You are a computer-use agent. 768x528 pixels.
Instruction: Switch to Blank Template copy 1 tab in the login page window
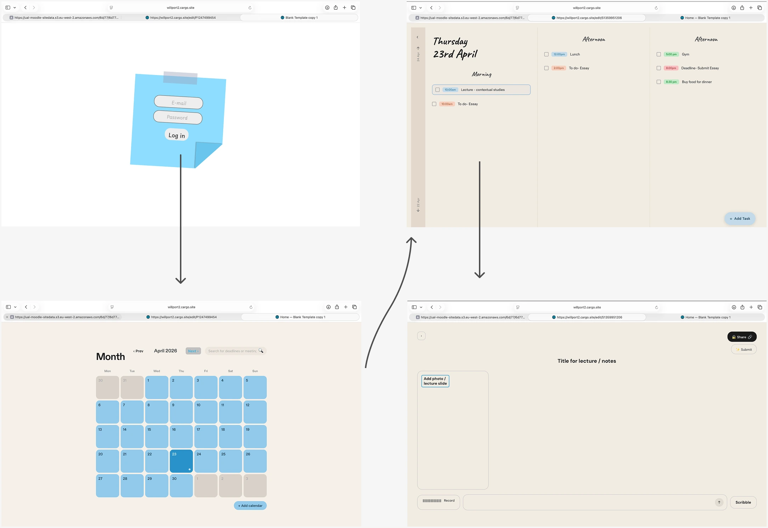(x=299, y=18)
